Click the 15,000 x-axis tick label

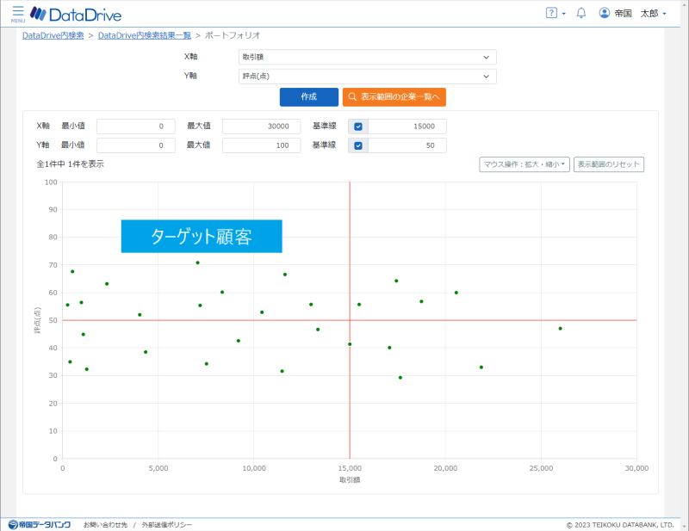pos(350,469)
